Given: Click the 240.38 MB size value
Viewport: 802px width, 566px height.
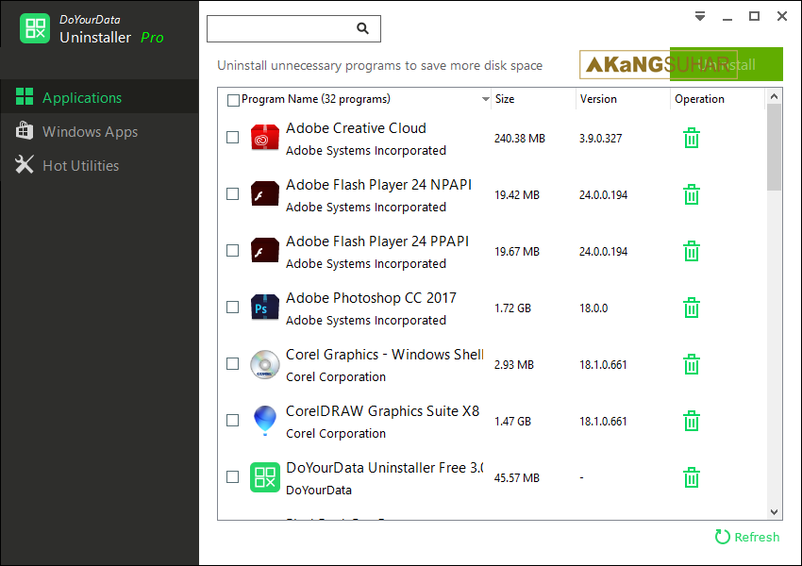Looking at the screenshot, I should click(x=519, y=139).
